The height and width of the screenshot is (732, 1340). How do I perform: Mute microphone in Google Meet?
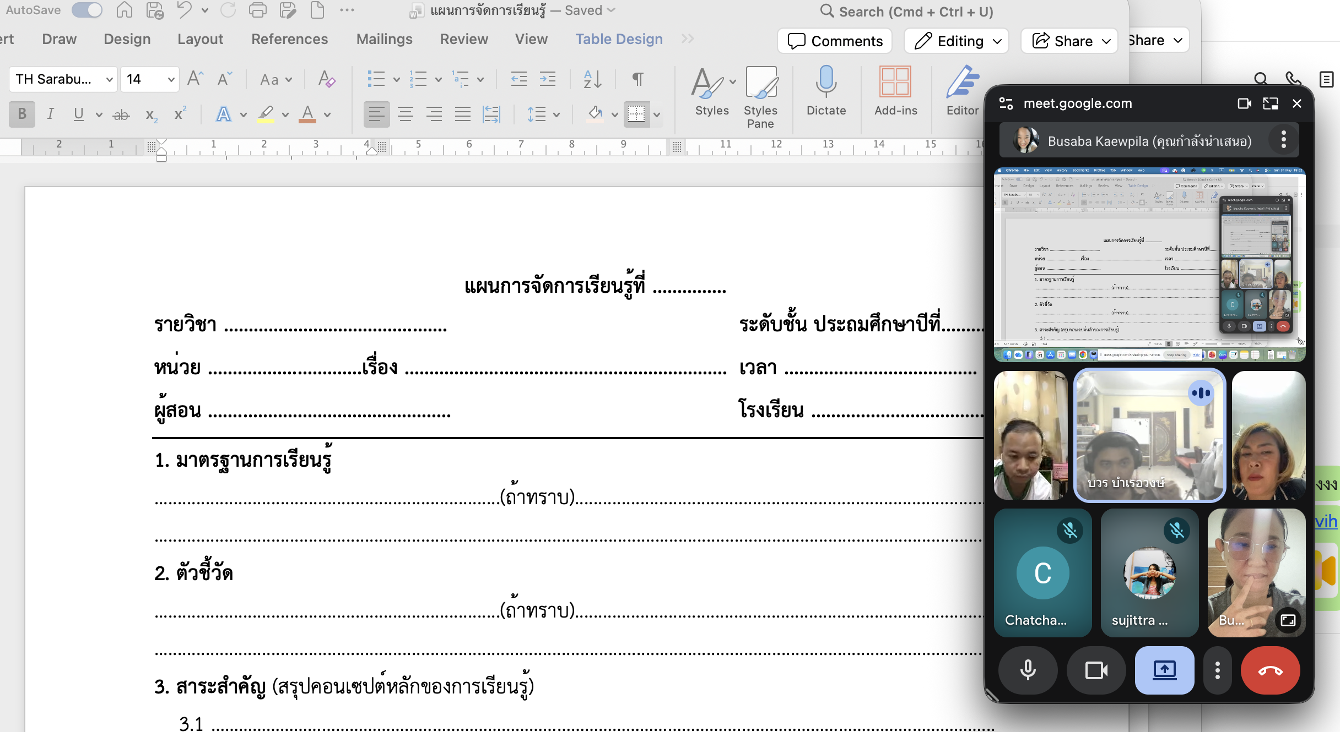pyautogui.click(x=1028, y=670)
